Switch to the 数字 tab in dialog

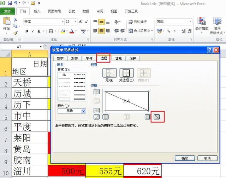point(60,58)
